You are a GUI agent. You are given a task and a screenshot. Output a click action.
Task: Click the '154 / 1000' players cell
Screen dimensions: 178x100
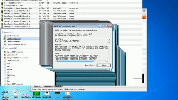click(43, 11)
